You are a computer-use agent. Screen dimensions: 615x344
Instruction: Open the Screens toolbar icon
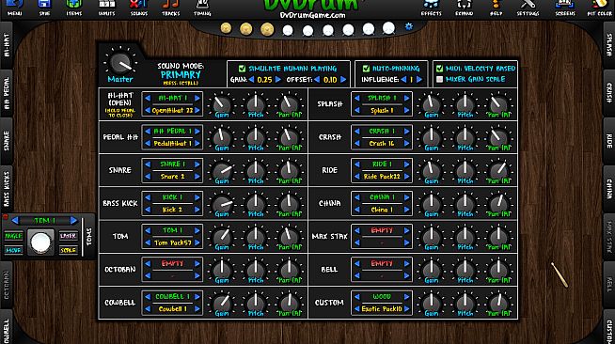pyautogui.click(x=565, y=8)
